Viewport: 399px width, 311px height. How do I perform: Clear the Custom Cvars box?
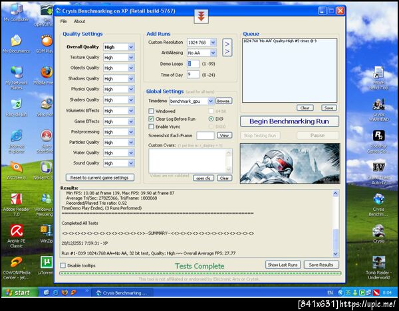(225, 178)
